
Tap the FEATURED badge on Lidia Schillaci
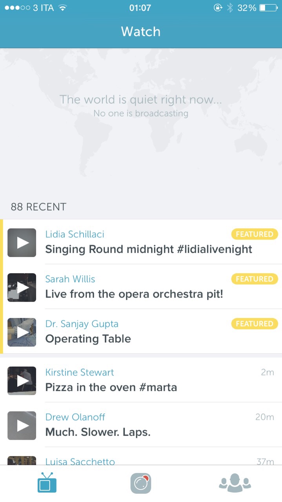[x=254, y=235]
